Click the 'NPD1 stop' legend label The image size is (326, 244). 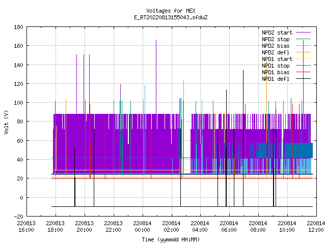click(276, 66)
